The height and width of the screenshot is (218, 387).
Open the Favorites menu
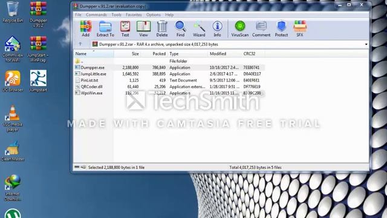[x=134, y=15]
